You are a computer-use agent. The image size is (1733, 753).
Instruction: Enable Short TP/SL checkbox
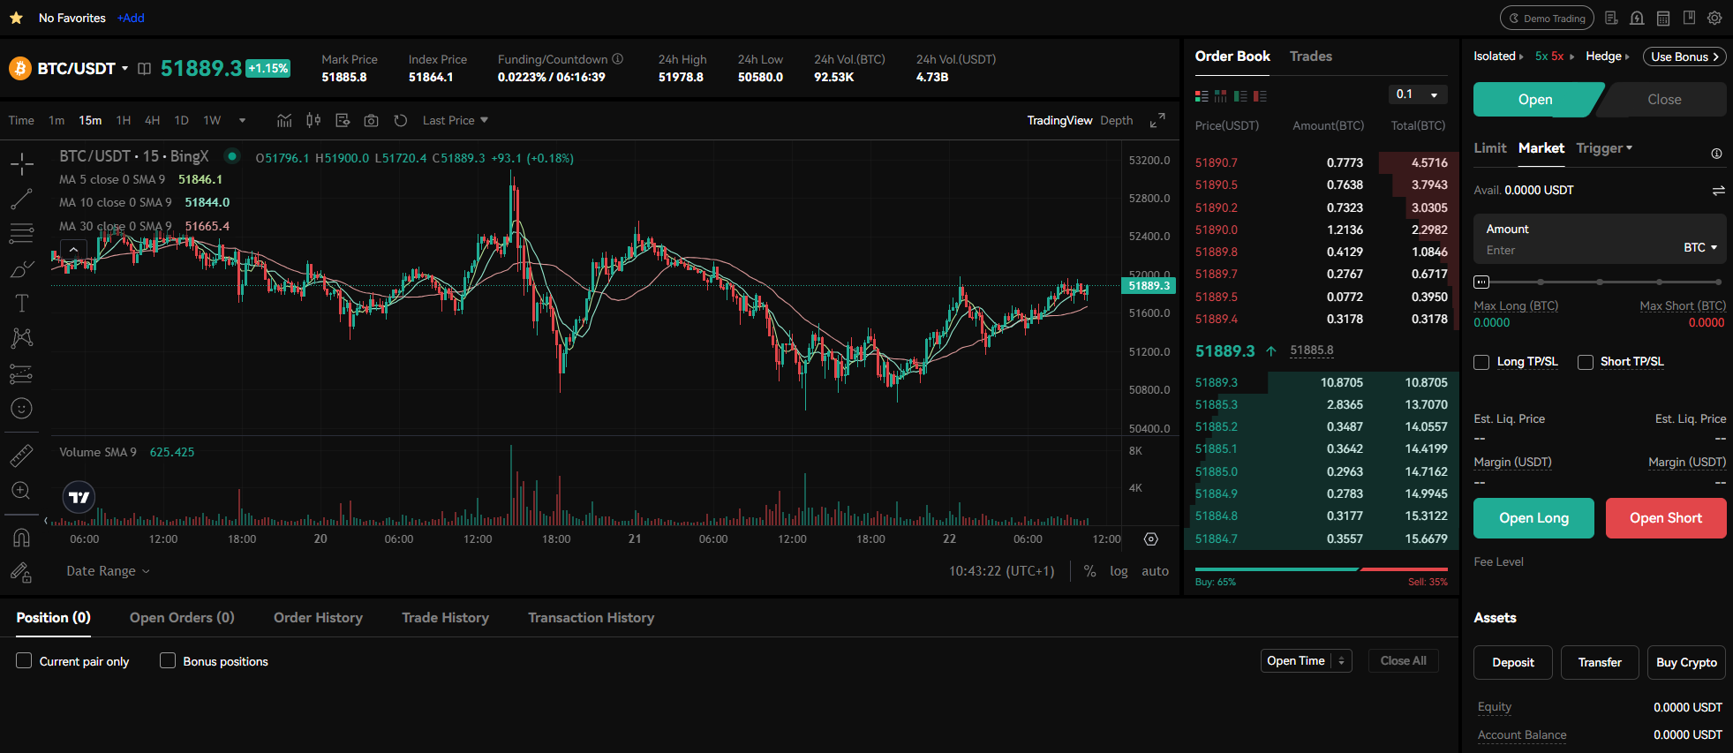pyautogui.click(x=1586, y=362)
